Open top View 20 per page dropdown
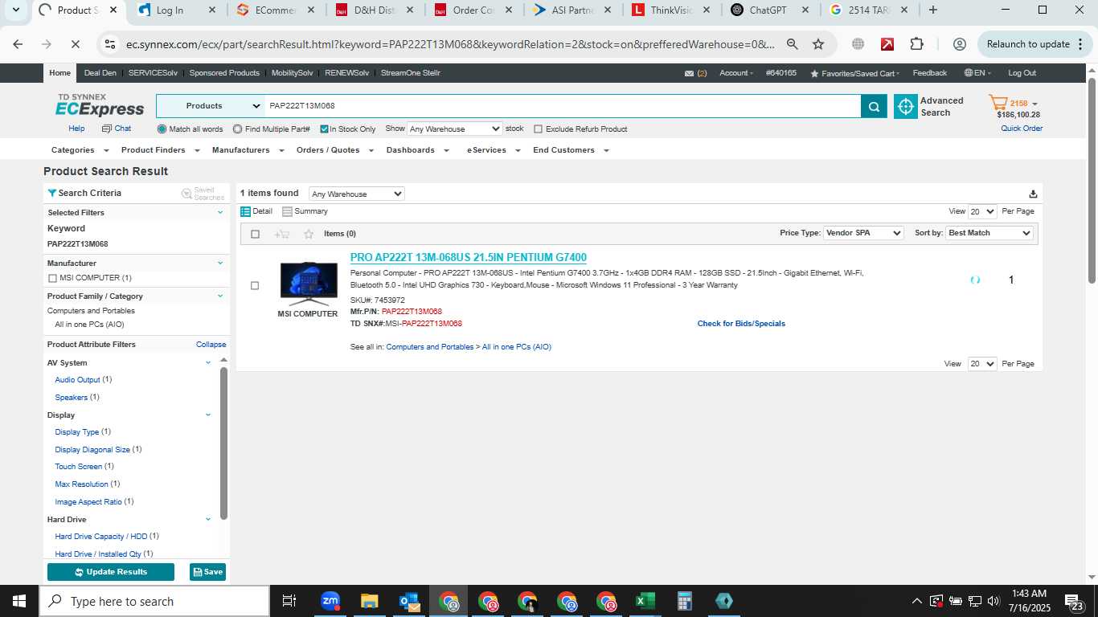 point(982,211)
